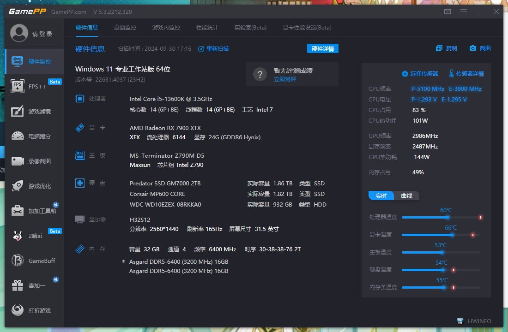Click the user avatar login icon

tap(19, 33)
